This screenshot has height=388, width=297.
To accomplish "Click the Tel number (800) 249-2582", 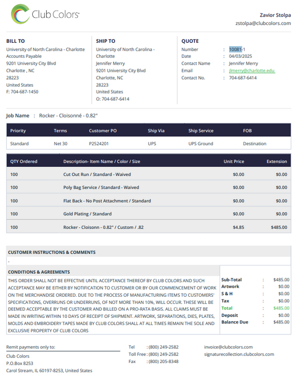I will pos(163,347).
